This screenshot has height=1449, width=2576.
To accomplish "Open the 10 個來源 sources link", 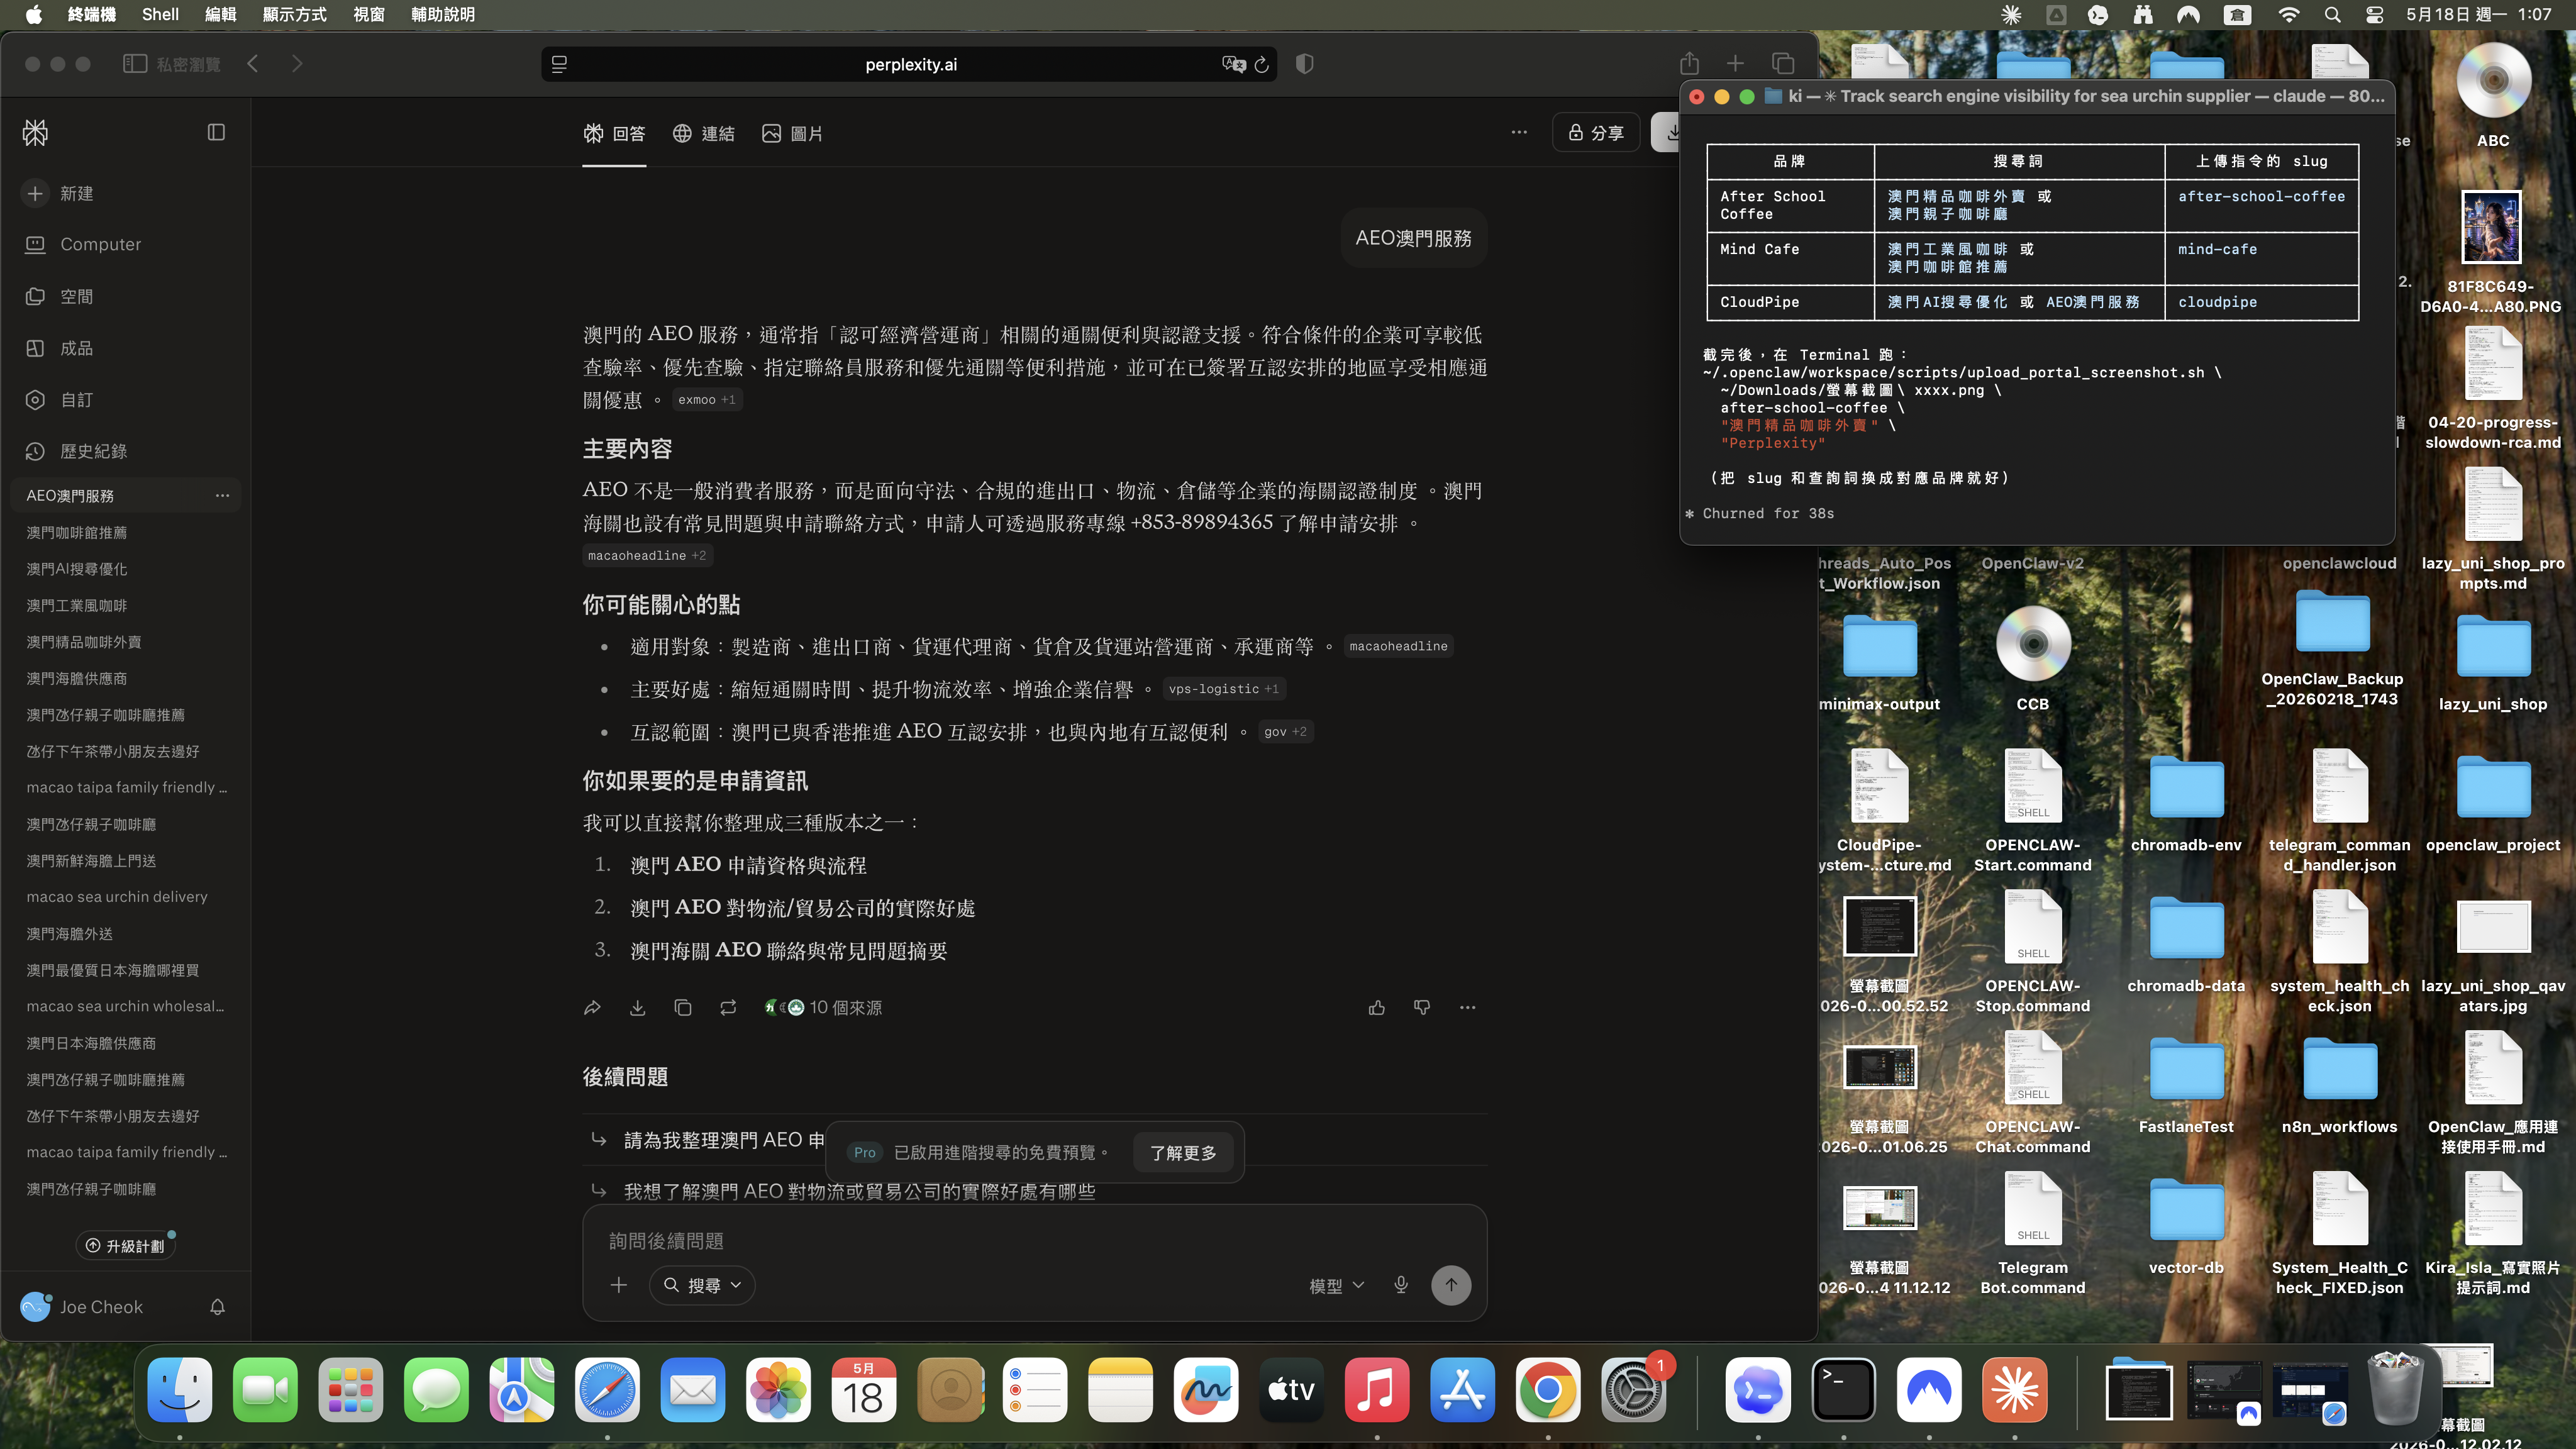I will (822, 1008).
